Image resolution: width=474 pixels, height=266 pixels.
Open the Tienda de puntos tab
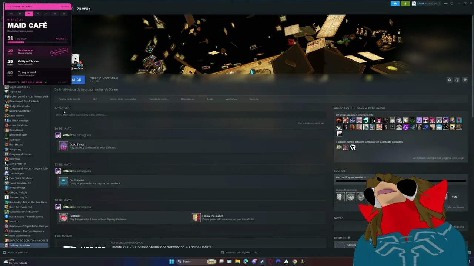[159, 99]
